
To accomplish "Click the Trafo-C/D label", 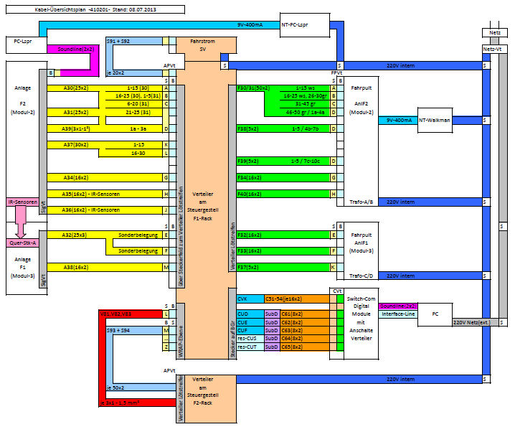I will [x=362, y=276].
